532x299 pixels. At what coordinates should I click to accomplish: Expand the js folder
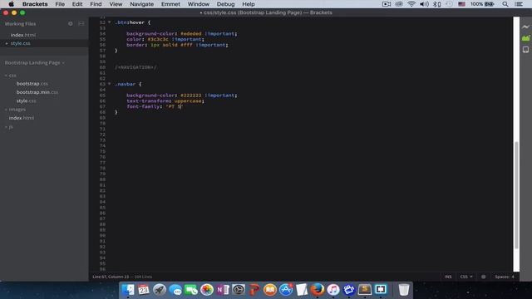point(6,127)
